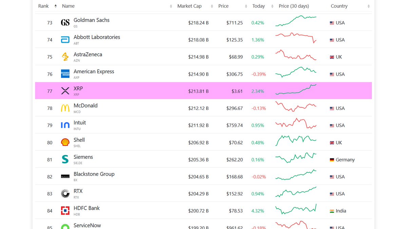This screenshot has height=229, width=407.
Task: Open the McDonald company link
Action: point(85,106)
